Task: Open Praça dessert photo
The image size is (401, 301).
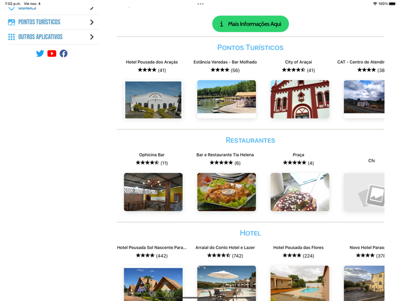Action: (x=300, y=192)
